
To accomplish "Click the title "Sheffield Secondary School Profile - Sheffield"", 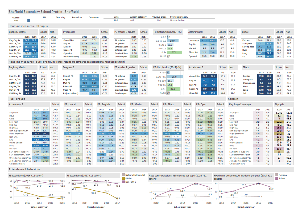I will point(44,12).
